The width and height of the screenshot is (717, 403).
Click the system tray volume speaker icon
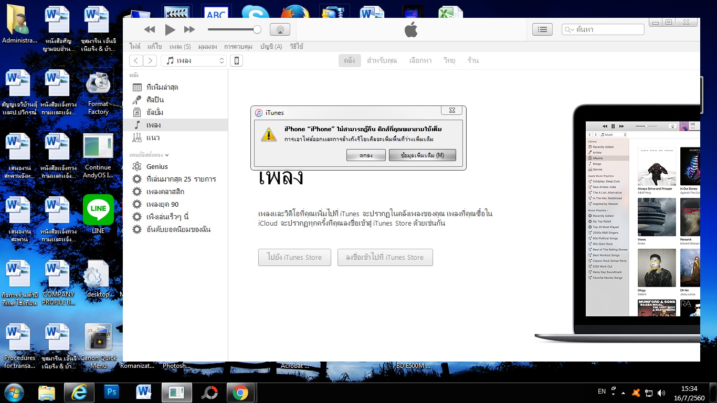(661, 393)
